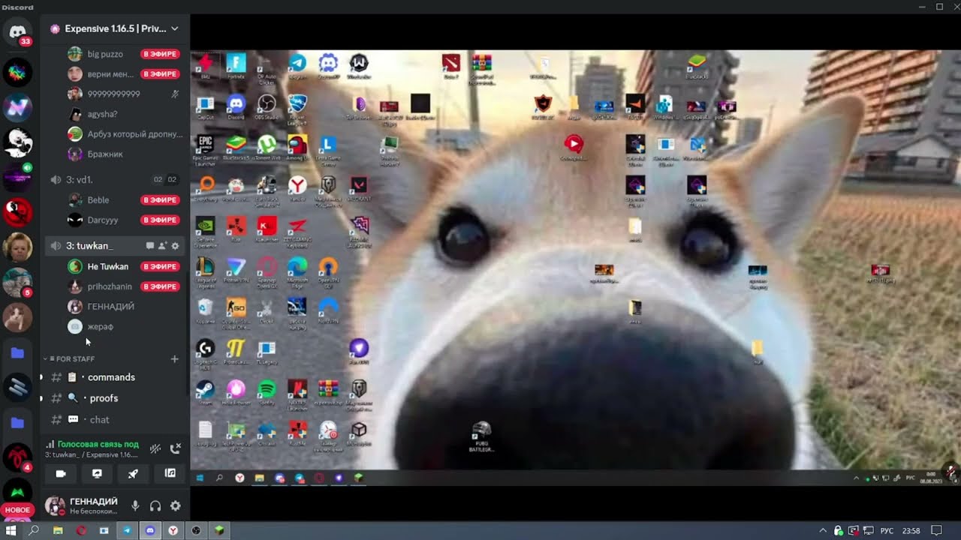
Task: Toggle noise suppression in voice panel
Action: (155, 449)
